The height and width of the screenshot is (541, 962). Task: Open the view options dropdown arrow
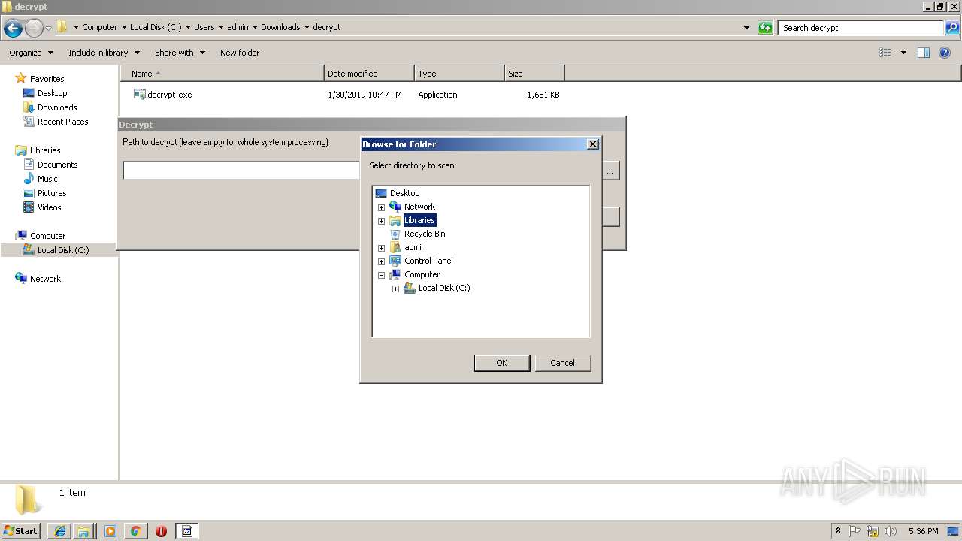click(x=903, y=53)
